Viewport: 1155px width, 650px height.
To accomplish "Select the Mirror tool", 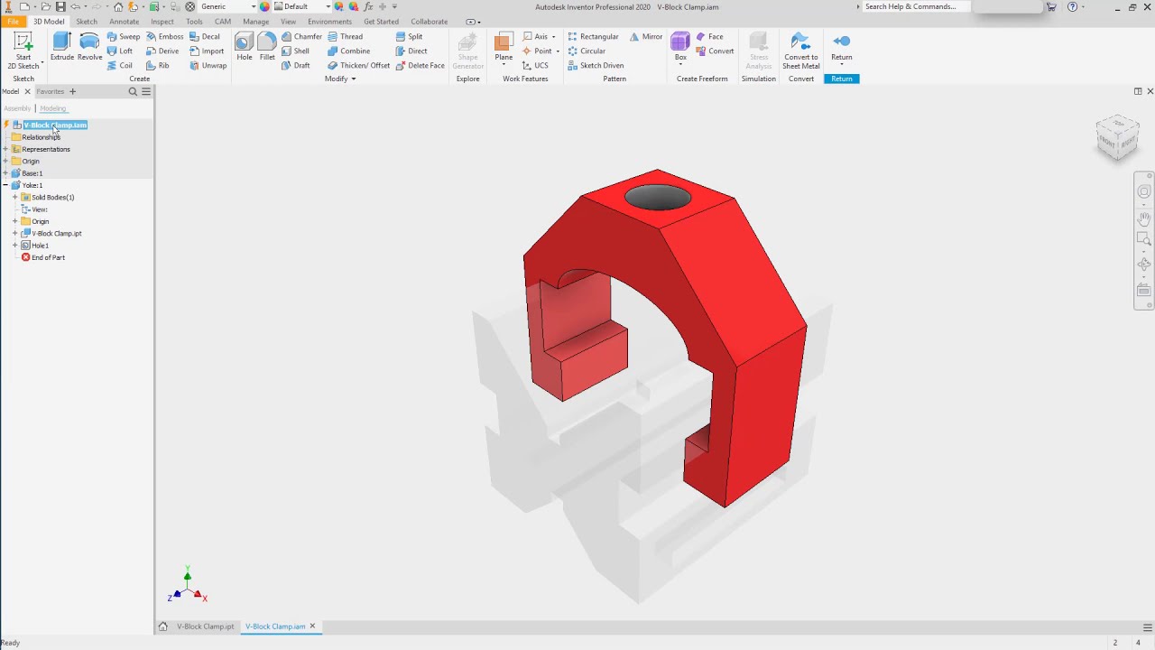I will pyautogui.click(x=646, y=37).
